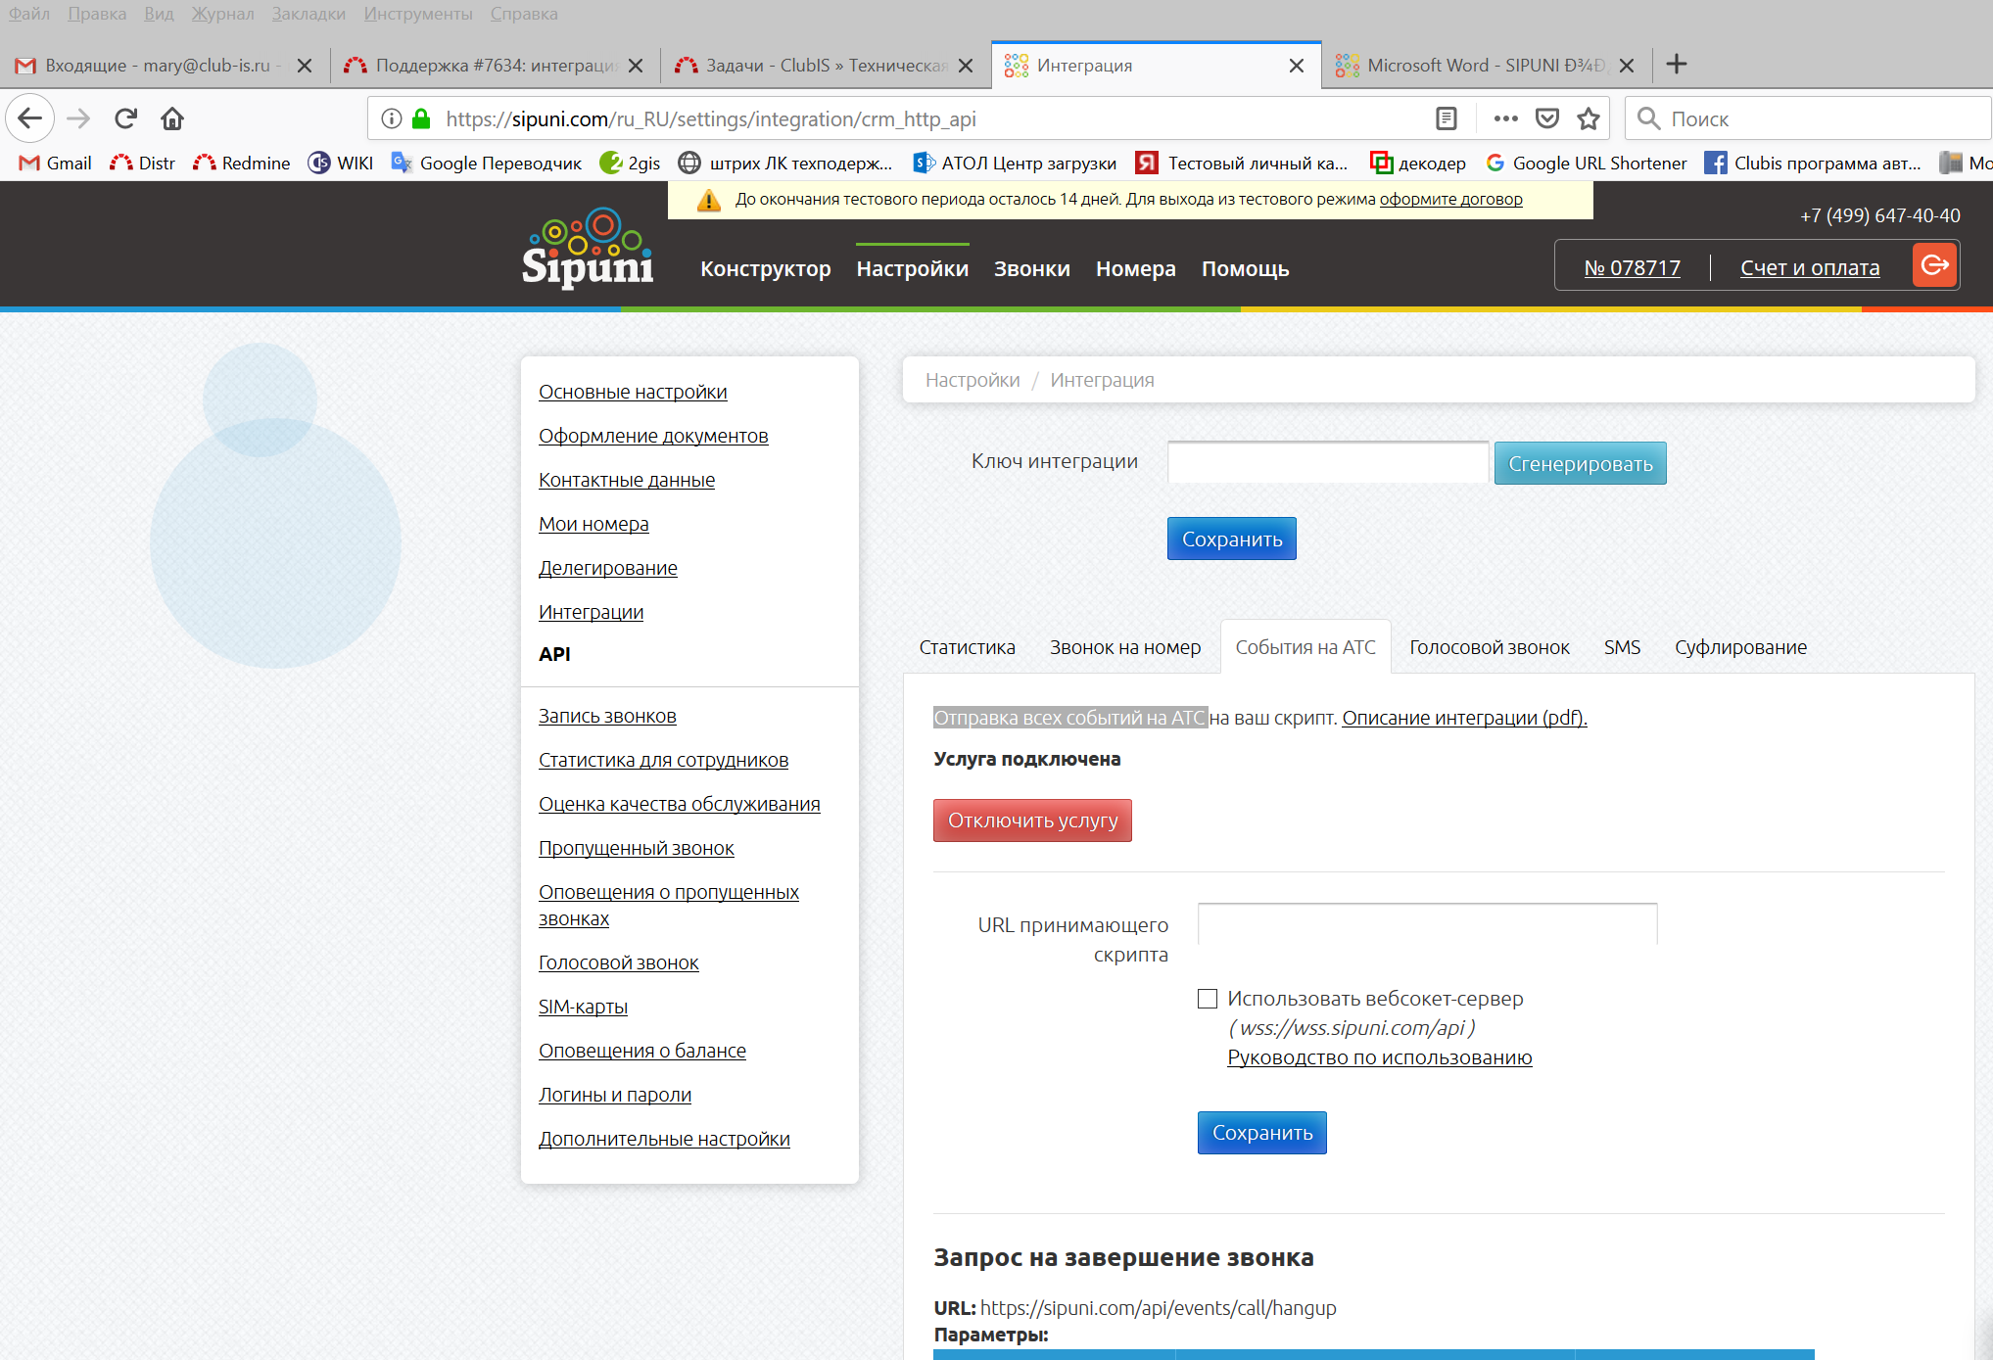
Task: Select the Звонок на номер tab
Action: click(x=1125, y=647)
